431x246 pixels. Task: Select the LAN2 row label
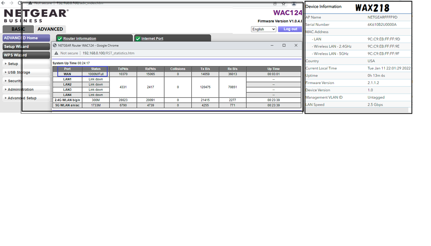[x=67, y=84]
